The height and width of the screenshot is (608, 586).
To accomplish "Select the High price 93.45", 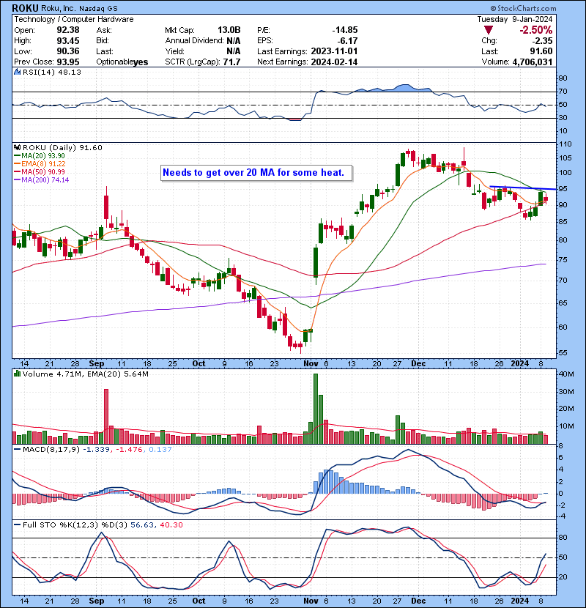I will [68, 41].
